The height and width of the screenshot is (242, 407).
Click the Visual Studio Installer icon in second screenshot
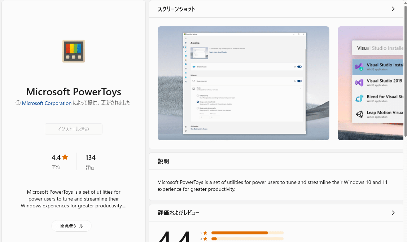click(359, 67)
